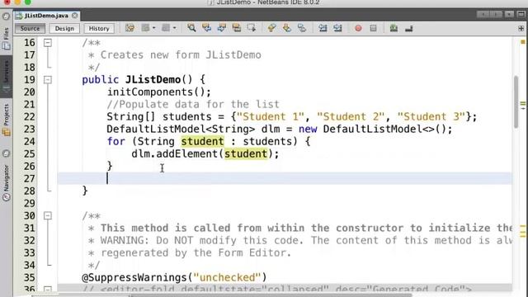
Task: Find previous occurrence in the editor
Action: (x=207, y=28)
